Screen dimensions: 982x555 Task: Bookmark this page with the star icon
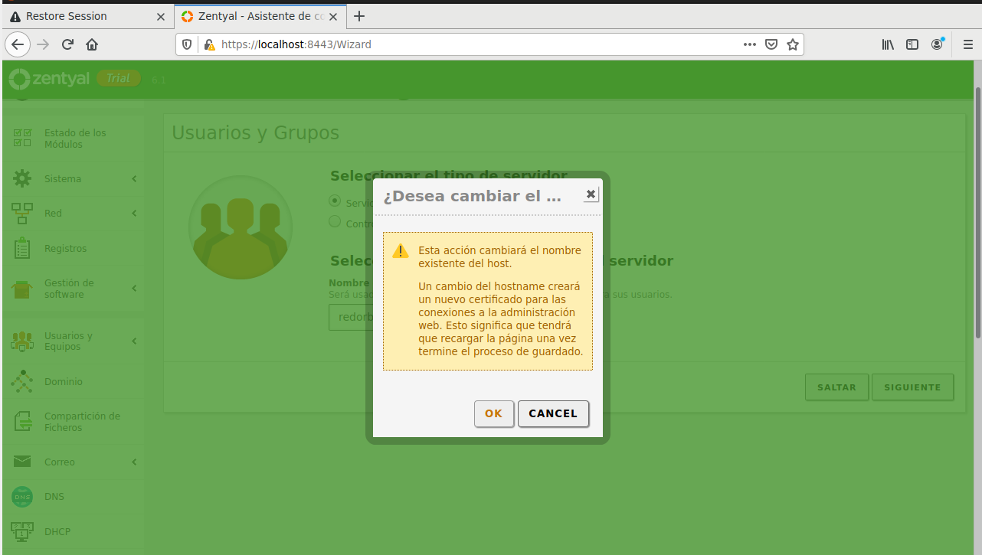coord(793,44)
